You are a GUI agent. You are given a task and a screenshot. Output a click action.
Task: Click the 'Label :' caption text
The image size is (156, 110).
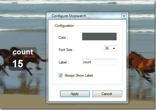coord(64,62)
